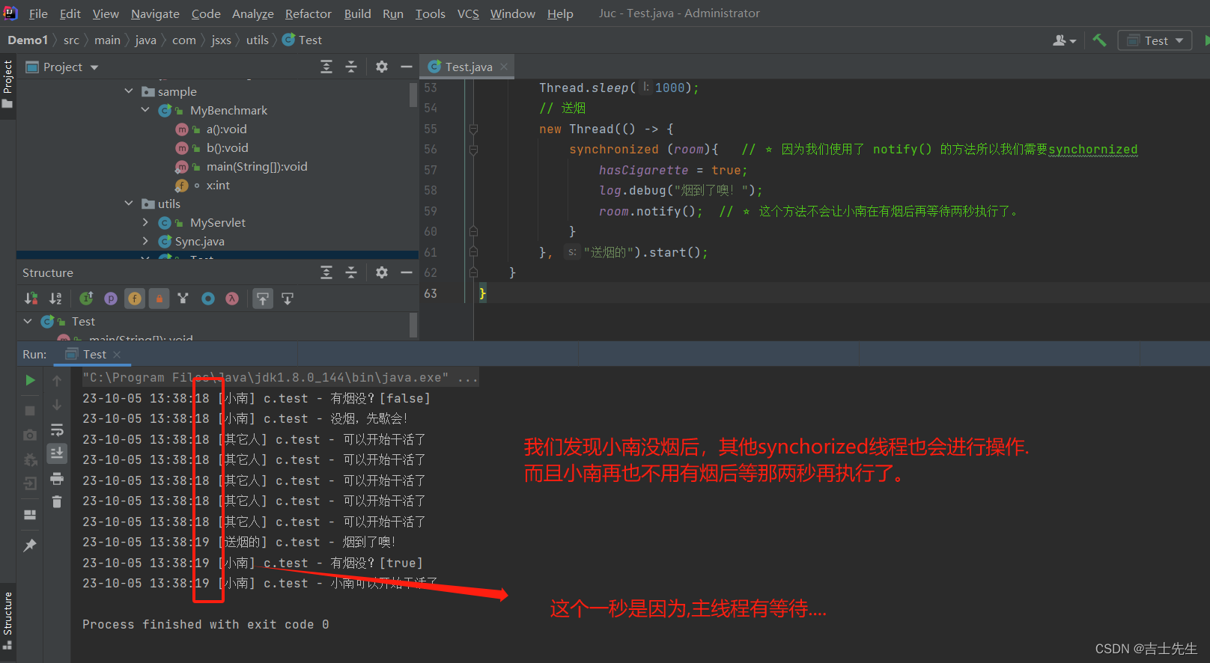
Task: Open the Structure side tool window button
Action: click(7, 620)
